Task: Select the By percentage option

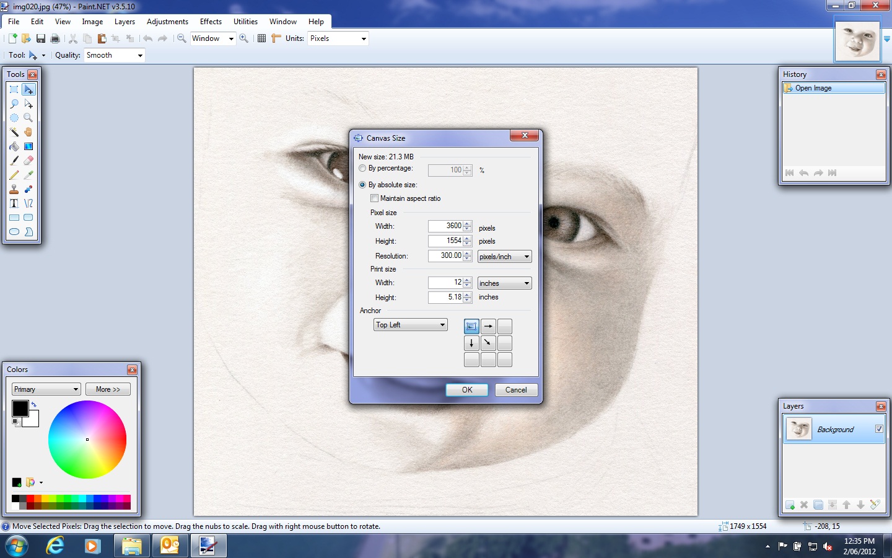Action: pos(362,168)
